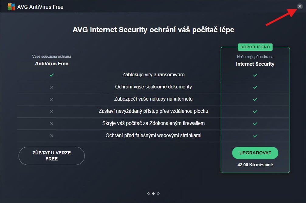Image resolution: width=306 pixels, height=203 pixels.
Task: Select the middle carousel dot
Action: point(153,193)
